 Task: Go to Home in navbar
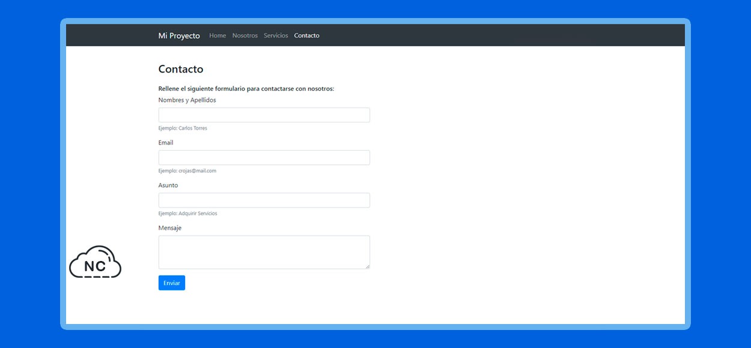coord(217,35)
